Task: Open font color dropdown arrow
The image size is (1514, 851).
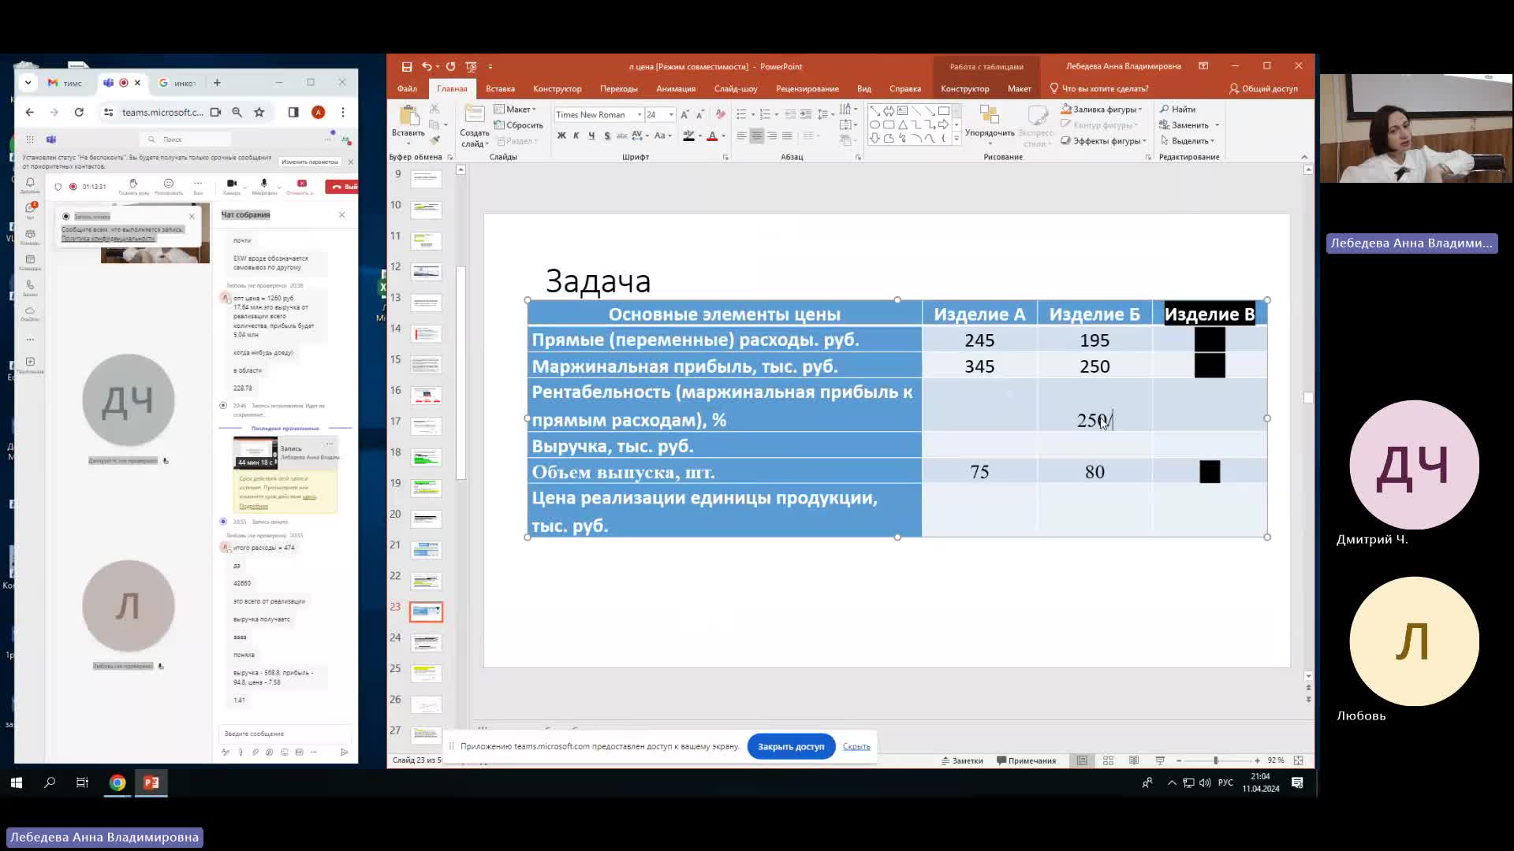Action: click(723, 136)
